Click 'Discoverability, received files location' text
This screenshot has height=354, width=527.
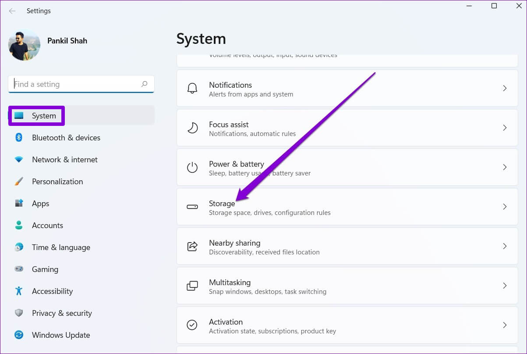coord(264,252)
